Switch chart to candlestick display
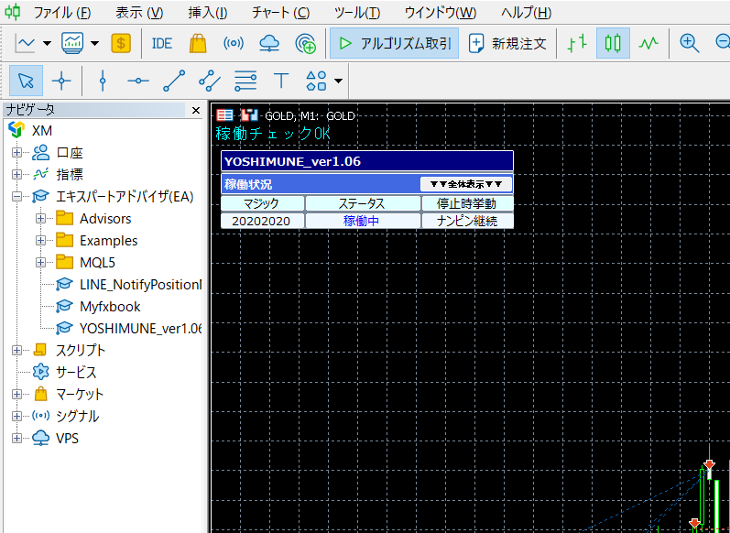Viewport: 730px width, 533px height. pyautogui.click(x=614, y=43)
